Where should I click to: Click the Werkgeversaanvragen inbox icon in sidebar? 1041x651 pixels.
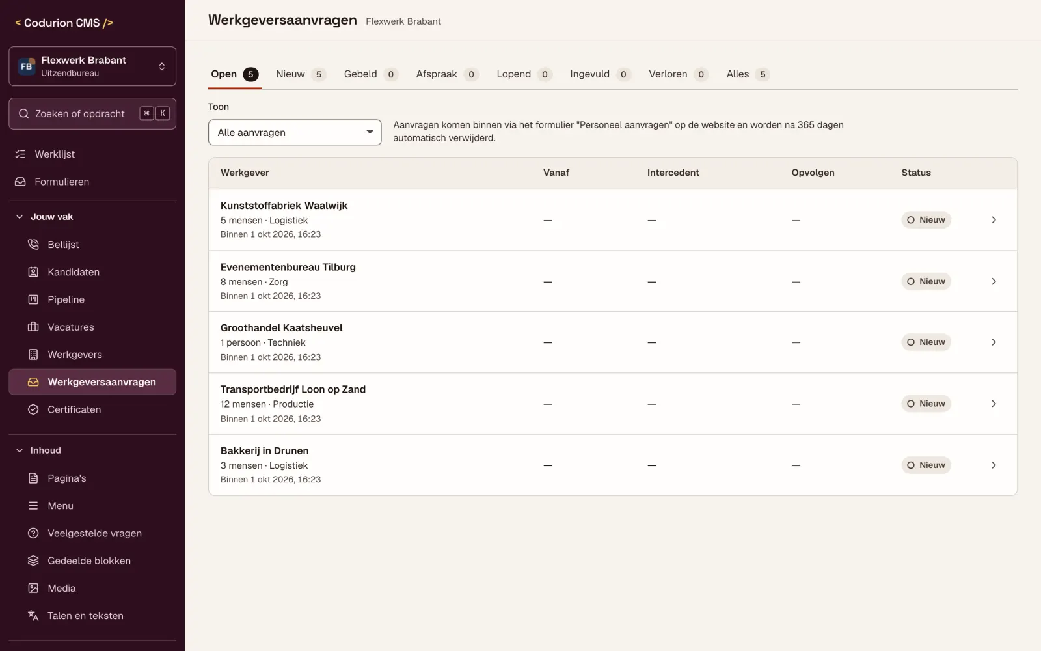click(33, 382)
